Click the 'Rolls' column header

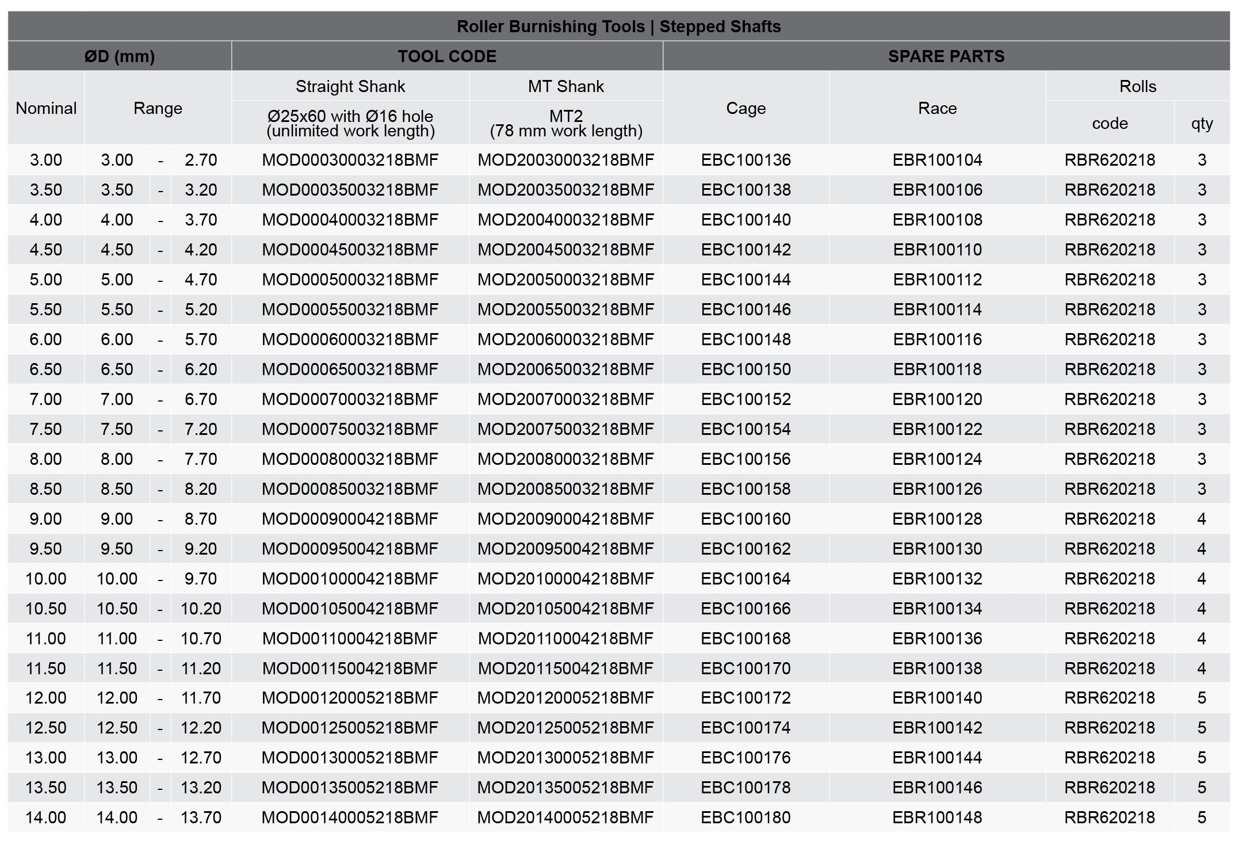point(1138,86)
